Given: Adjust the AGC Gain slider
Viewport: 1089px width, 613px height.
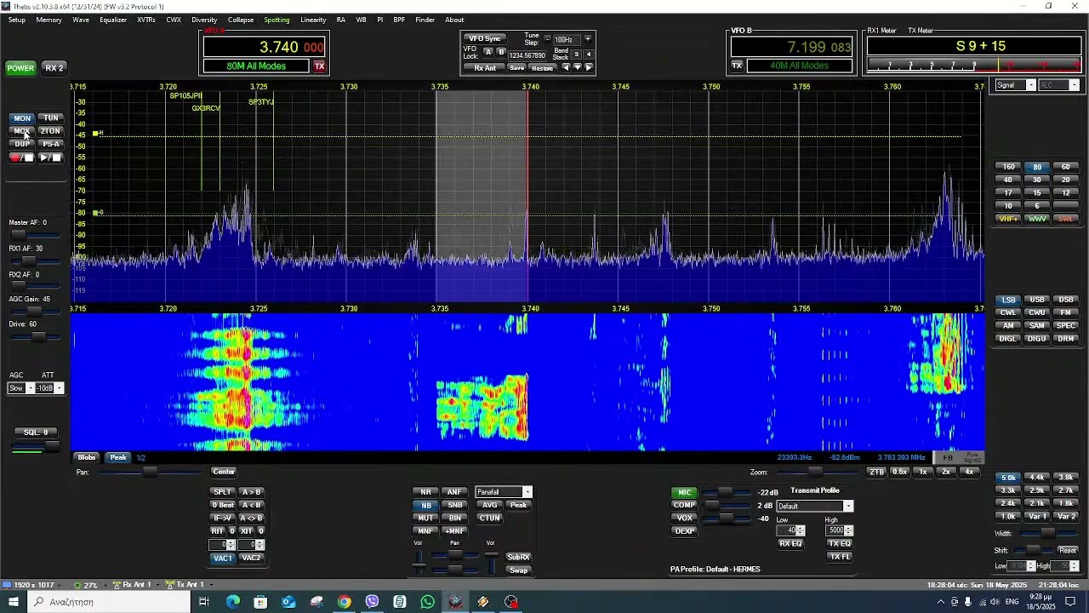Looking at the screenshot, I should pyautogui.click(x=34, y=311).
